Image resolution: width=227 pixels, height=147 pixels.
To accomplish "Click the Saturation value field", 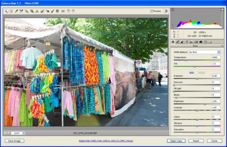I will (216, 129).
